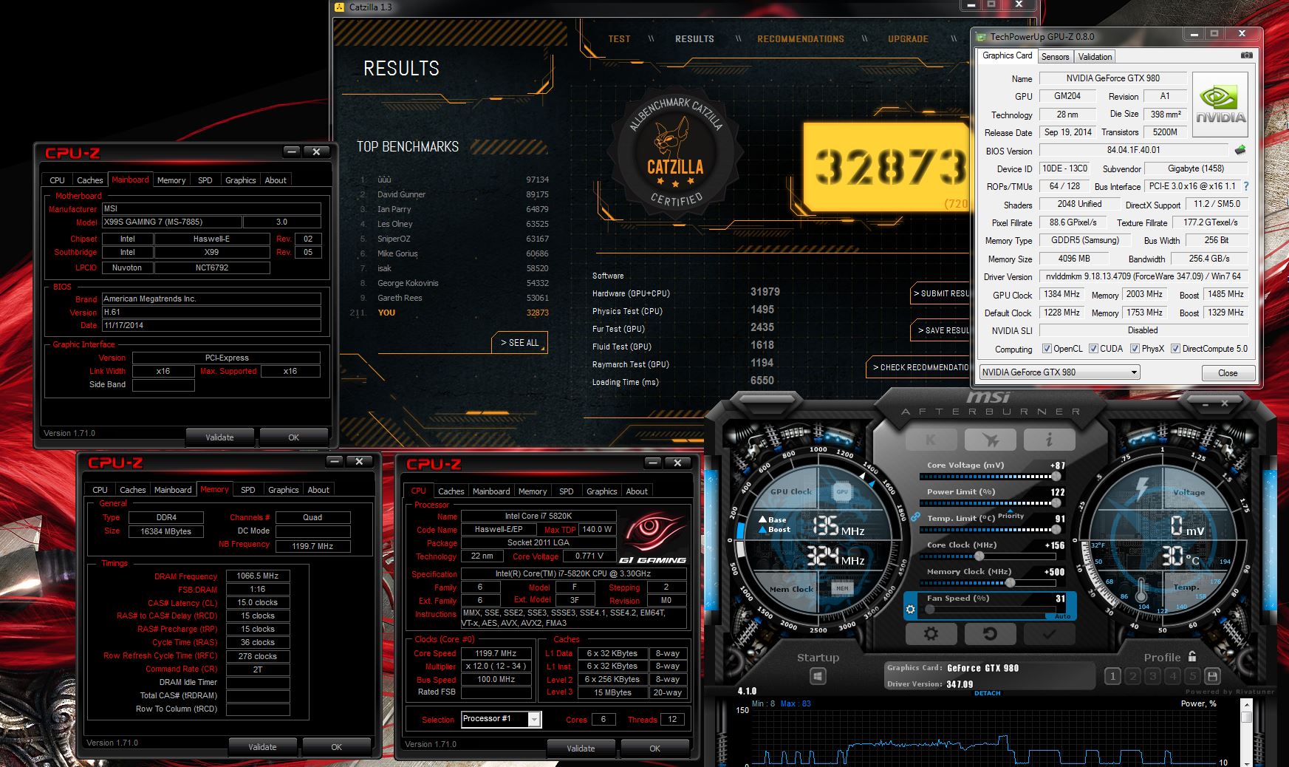The width and height of the screenshot is (1289, 767).
Task: Click the NVIDIA logo in GPU-Z
Action: click(x=1220, y=104)
